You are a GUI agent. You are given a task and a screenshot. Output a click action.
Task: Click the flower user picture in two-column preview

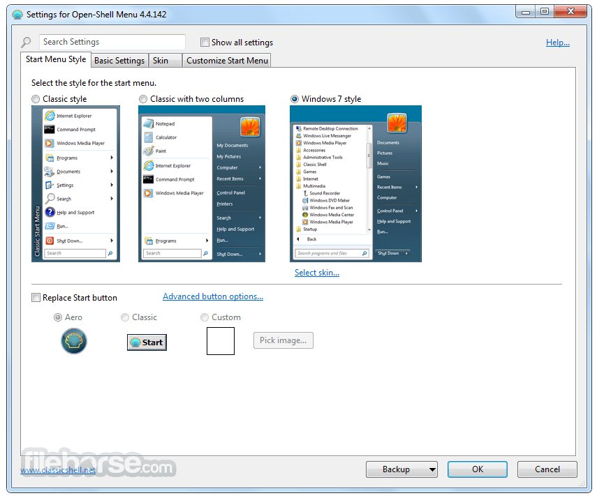(250, 127)
